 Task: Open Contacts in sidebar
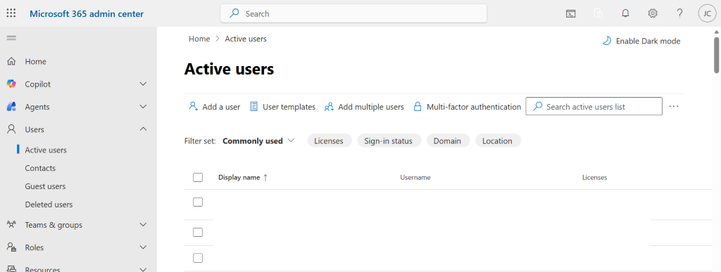(x=40, y=169)
